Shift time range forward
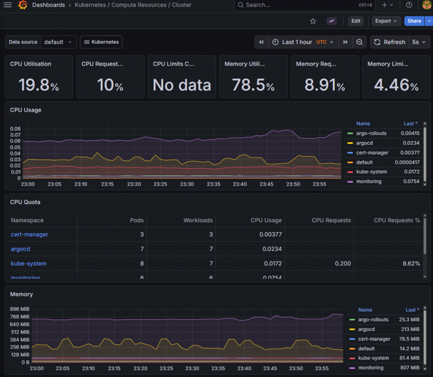 point(345,42)
